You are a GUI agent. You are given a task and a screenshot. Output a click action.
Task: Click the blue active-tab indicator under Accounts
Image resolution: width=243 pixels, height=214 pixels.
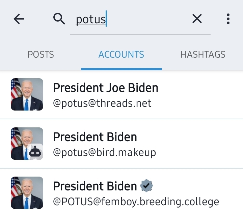click(122, 69)
